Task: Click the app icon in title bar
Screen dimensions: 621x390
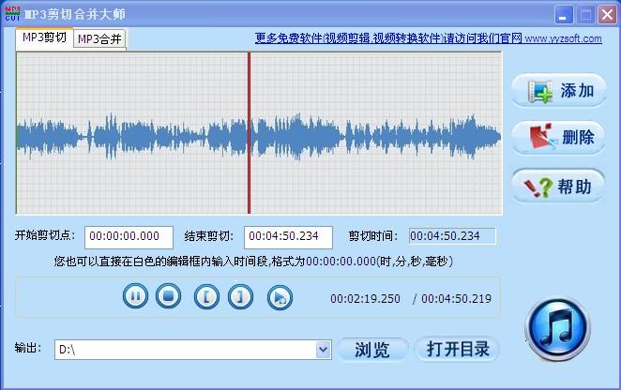Action: (11, 14)
